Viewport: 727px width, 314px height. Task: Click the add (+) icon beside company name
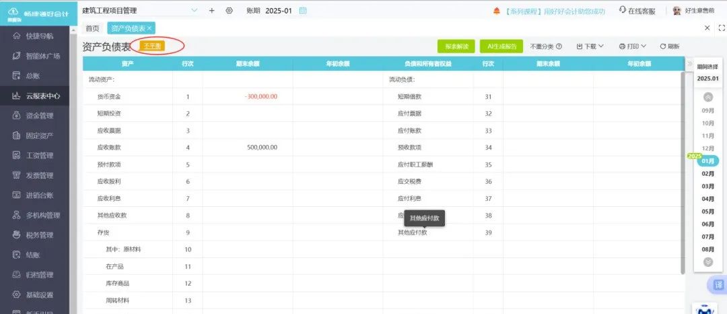tap(211, 11)
